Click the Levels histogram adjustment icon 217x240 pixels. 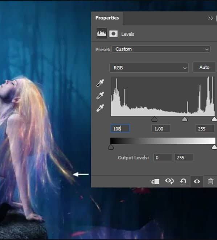[x=102, y=33]
